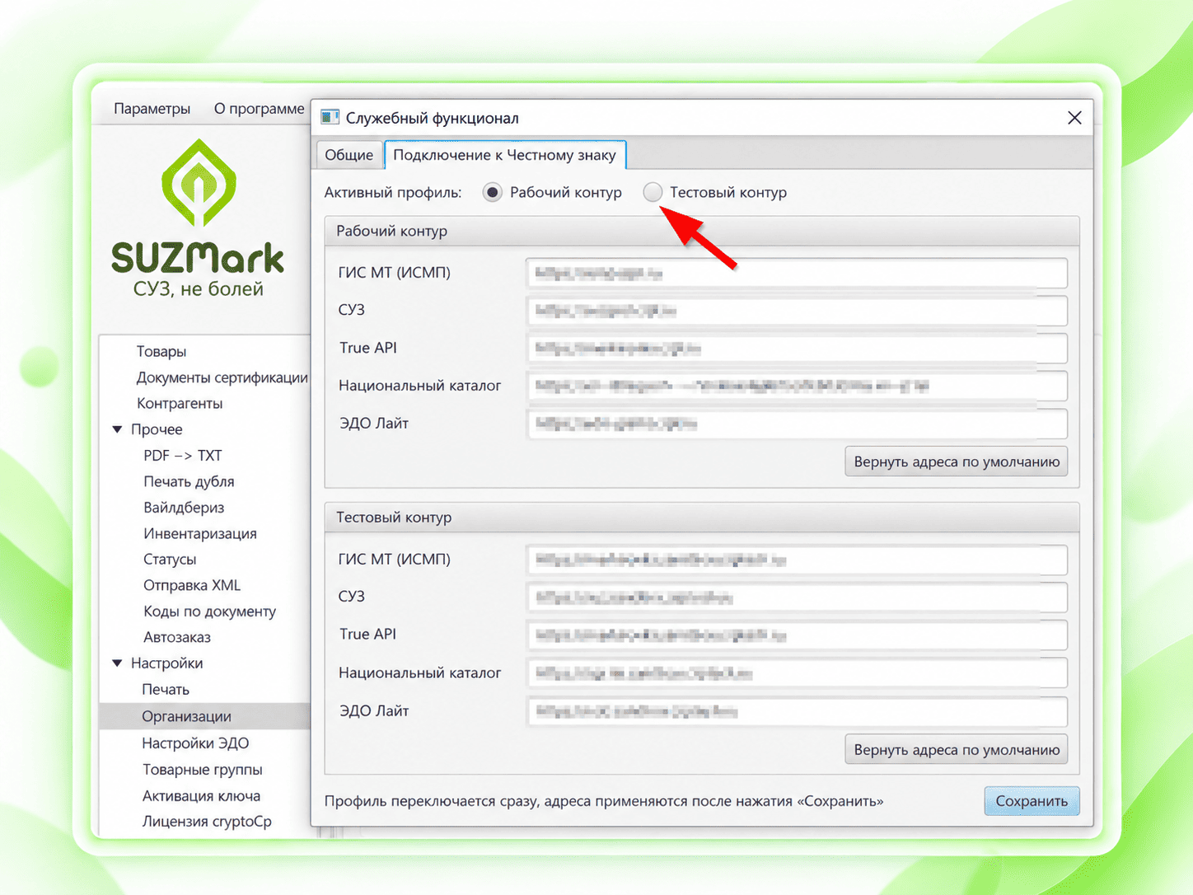1193x895 pixels.
Task: Open Документы сертификации in the sidebar
Action: coord(222,377)
